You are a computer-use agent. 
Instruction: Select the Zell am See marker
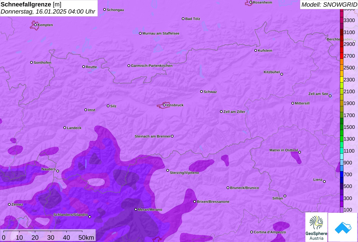pyautogui.click(x=330, y=96)
